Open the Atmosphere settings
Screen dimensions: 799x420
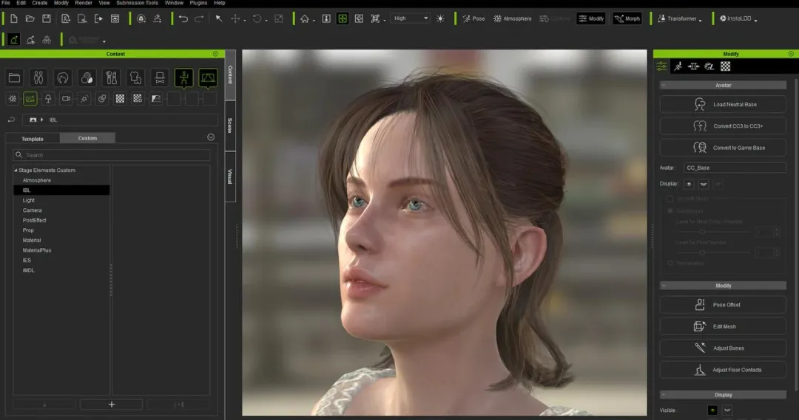512,18
